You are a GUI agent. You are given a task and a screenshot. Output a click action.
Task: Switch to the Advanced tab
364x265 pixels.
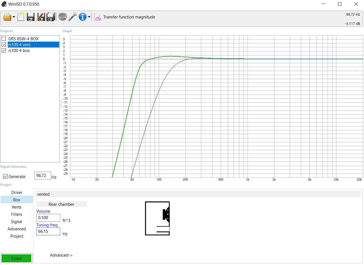[17, 229]
